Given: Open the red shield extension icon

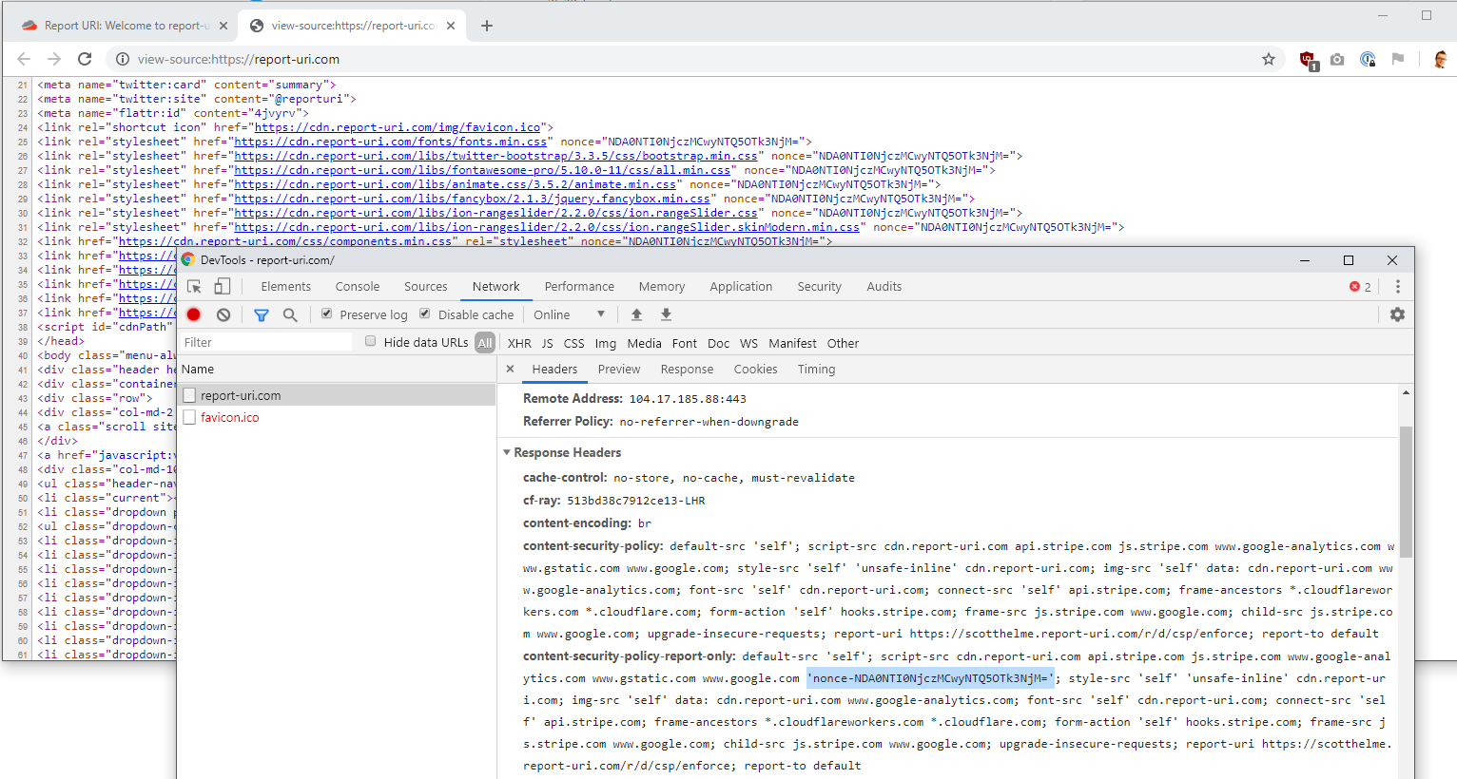Looking at the screenshot, I should pos(1309,60).
